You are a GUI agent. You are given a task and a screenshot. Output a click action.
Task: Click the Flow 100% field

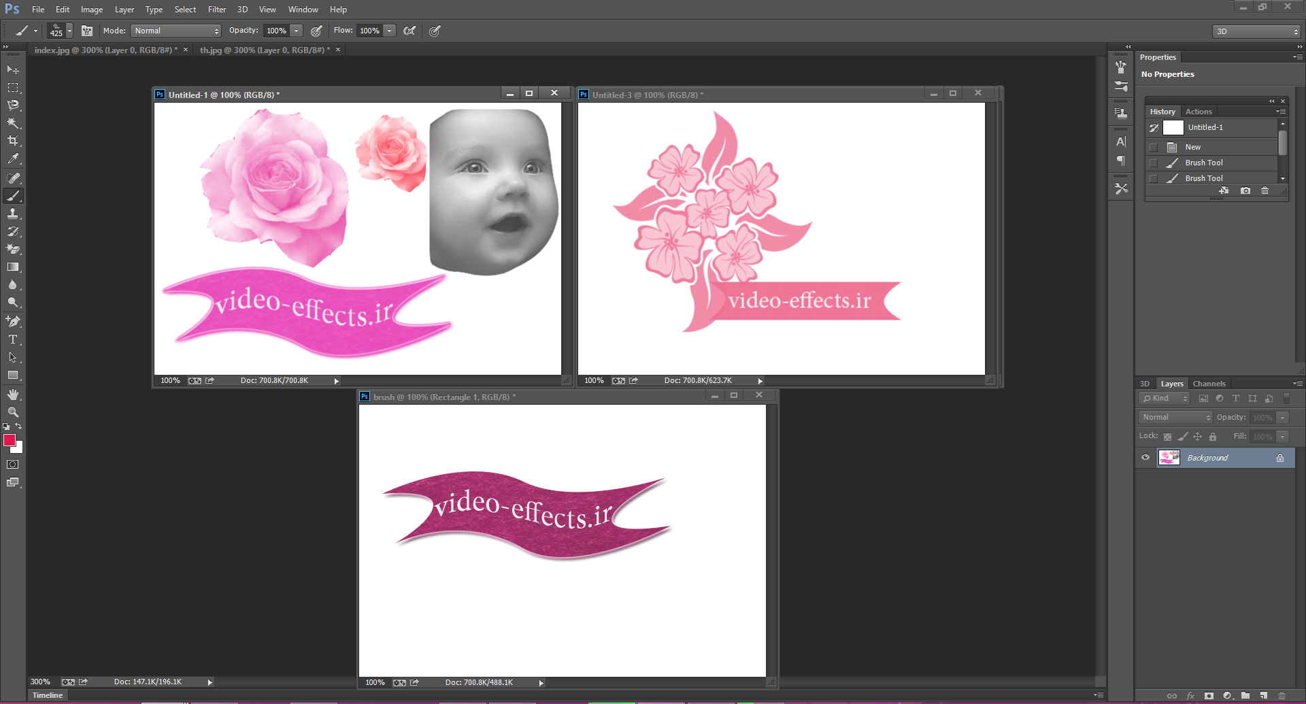point(369,31)
